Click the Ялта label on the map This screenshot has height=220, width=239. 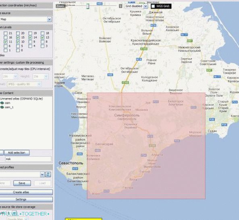[x=133, y=179]
